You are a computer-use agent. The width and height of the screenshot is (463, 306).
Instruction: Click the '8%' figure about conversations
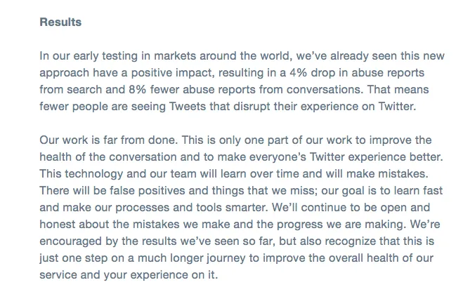tap(137, 89)
